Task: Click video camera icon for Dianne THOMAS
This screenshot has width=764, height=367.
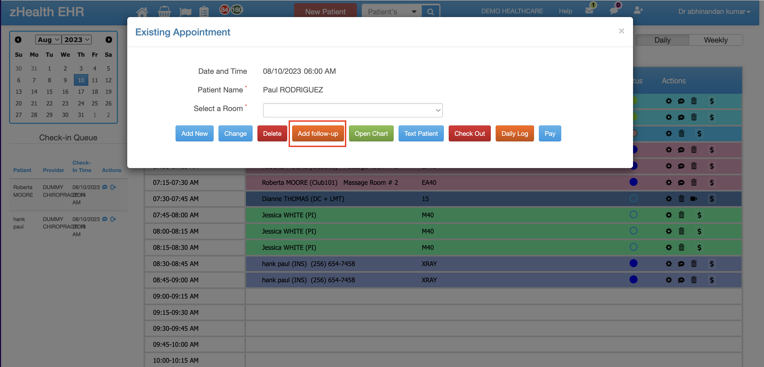Action: [x=693, y=199]
